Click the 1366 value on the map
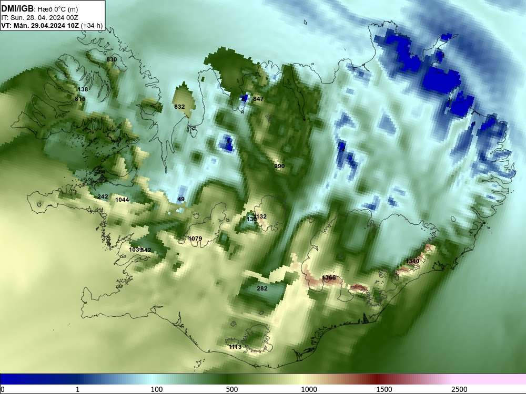Image resolution: width=526 pixels, height=394 pixels. [x=329, y=277]
